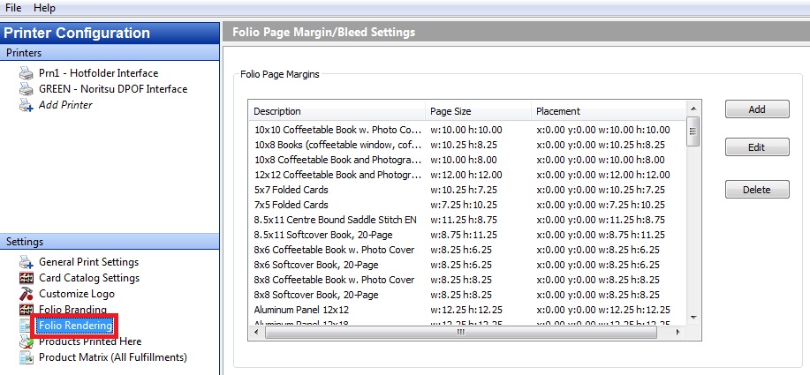Select the 5x7 Folded Cards row

click(467, 190)
